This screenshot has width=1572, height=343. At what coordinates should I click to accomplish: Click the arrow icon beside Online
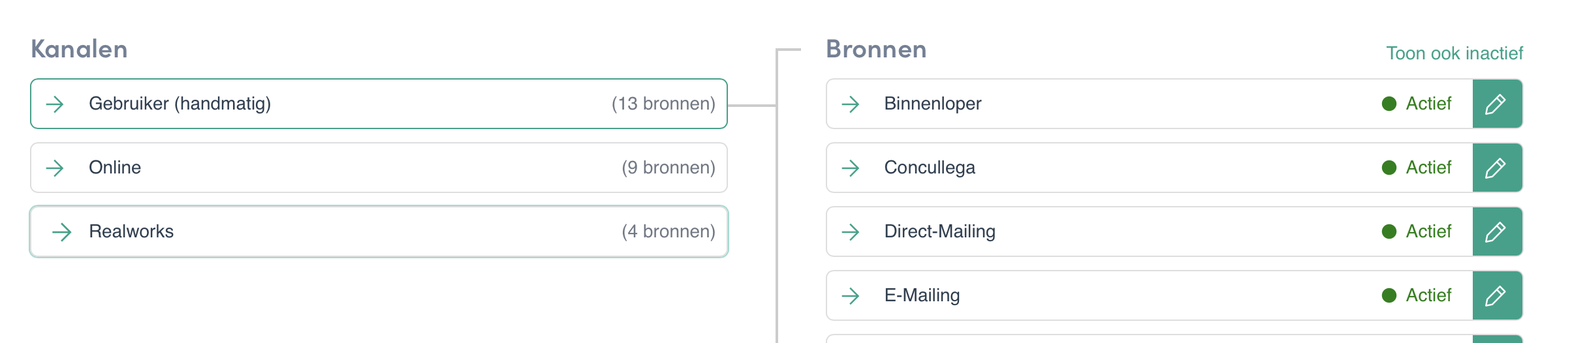(x=55, y=168)
